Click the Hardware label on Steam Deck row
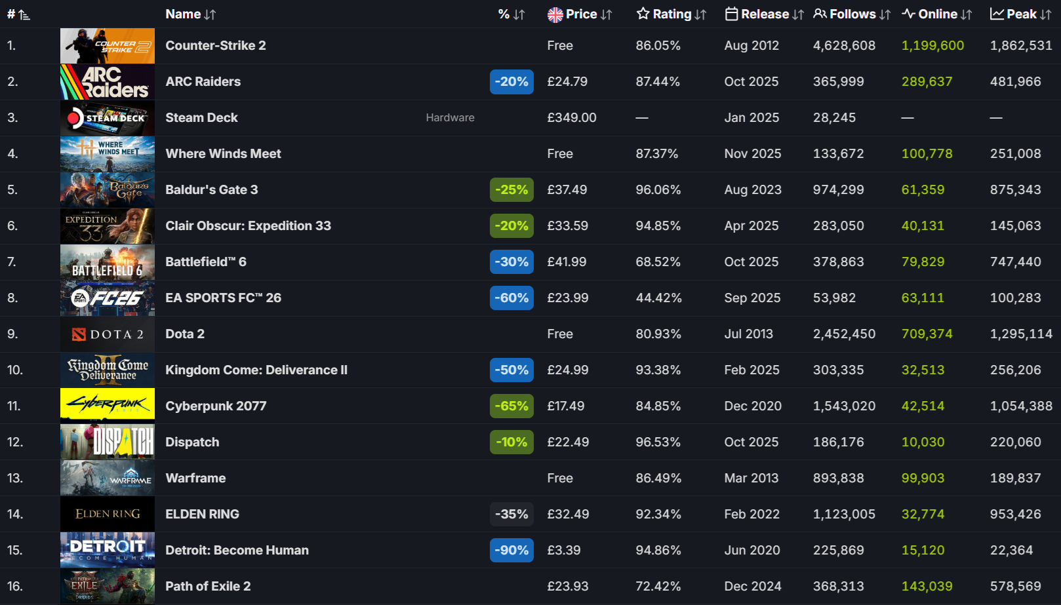Screen dimensions: 1061x605 tap(450, 117)
